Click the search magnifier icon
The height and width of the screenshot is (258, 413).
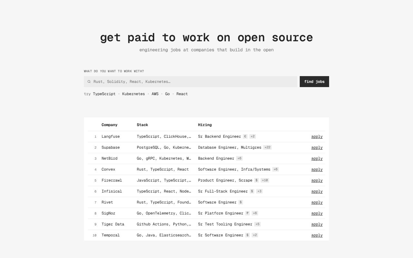click(89, 82)
